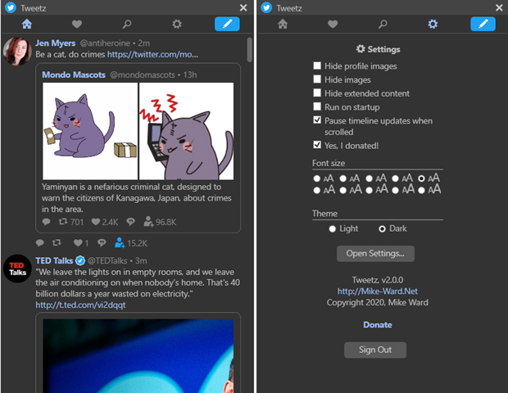
Task: Open Jen Myers' profile name link
Action: click(x=56, y=43)
